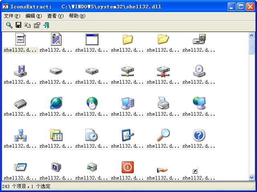Select the sharing hand icon
The height and width of the screenshot is (192, 257).
tap(162, 170)
